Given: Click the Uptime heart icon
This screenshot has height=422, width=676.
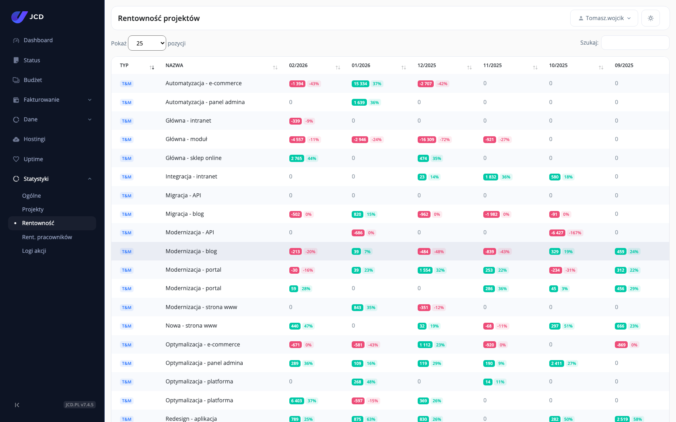Looking at the screenshot, I should click(16, 159).
